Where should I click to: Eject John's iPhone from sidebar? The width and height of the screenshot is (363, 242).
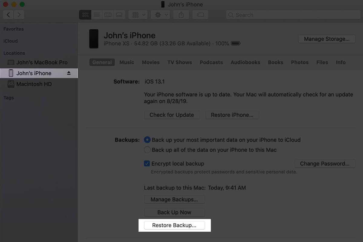69,73
